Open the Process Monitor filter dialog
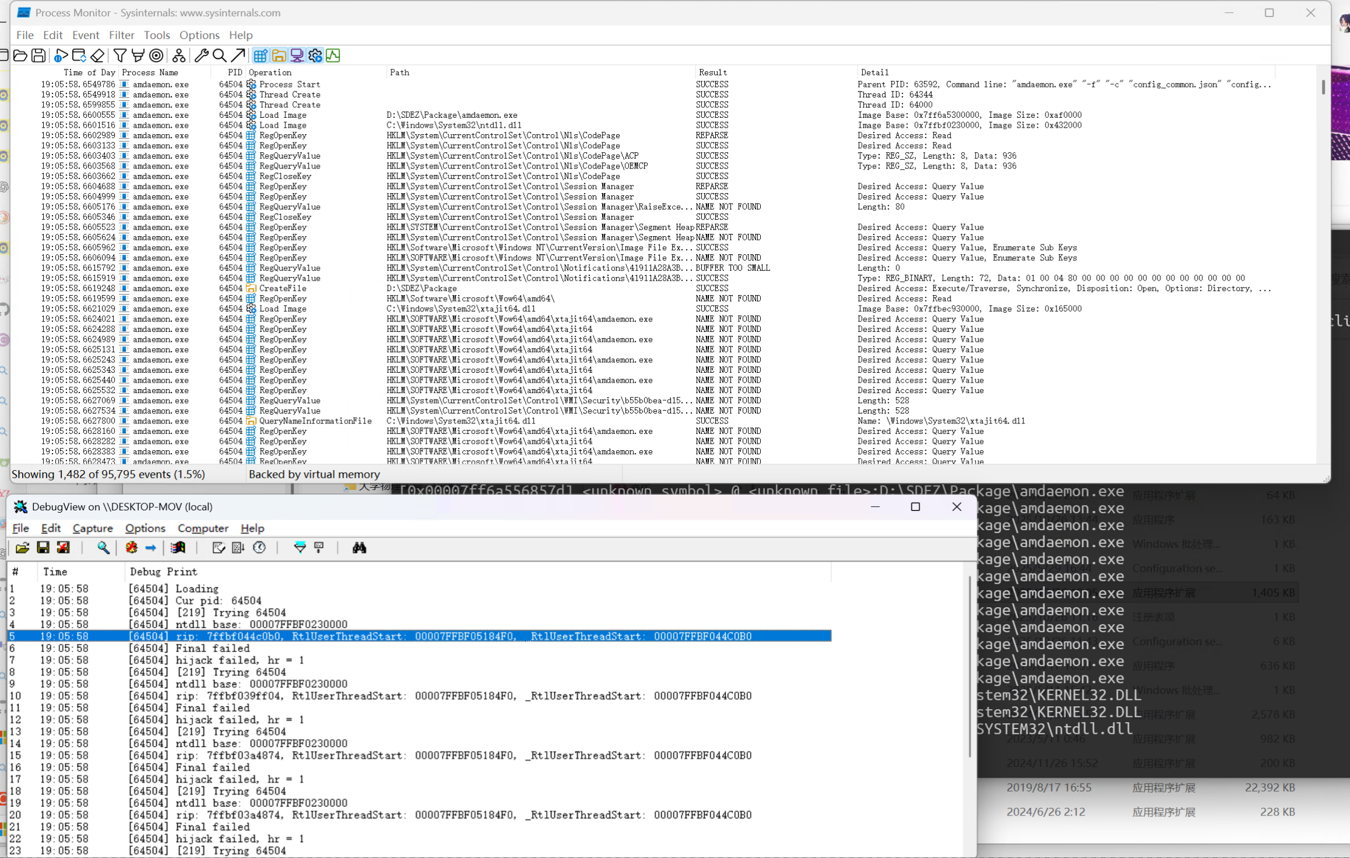This screenshot has height=858, width=1350. click(120, 55)
